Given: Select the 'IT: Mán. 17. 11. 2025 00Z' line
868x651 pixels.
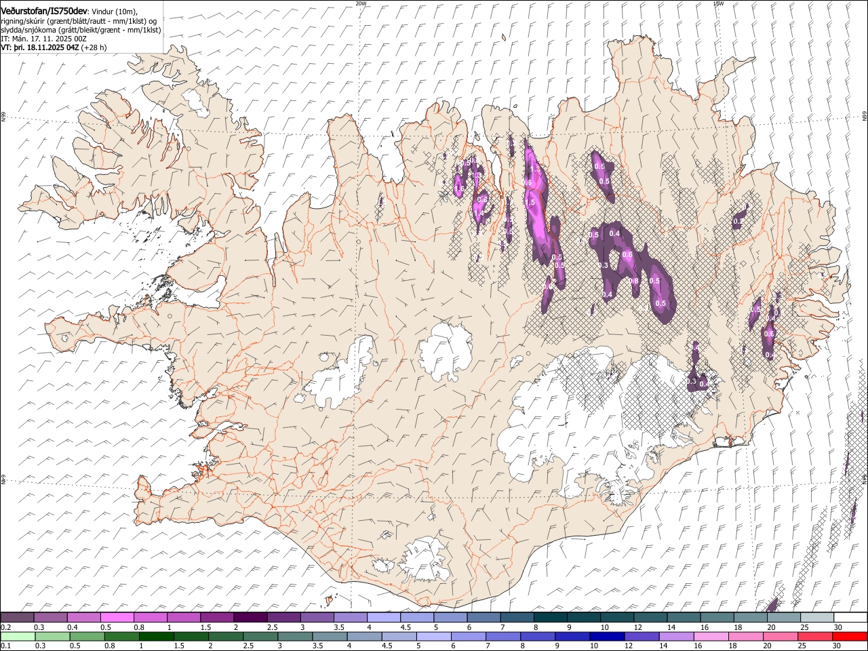Looking at the screenshot, I should tap(44, 39).
